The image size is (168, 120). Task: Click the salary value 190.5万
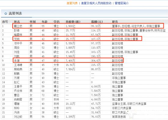coord(96,56)
